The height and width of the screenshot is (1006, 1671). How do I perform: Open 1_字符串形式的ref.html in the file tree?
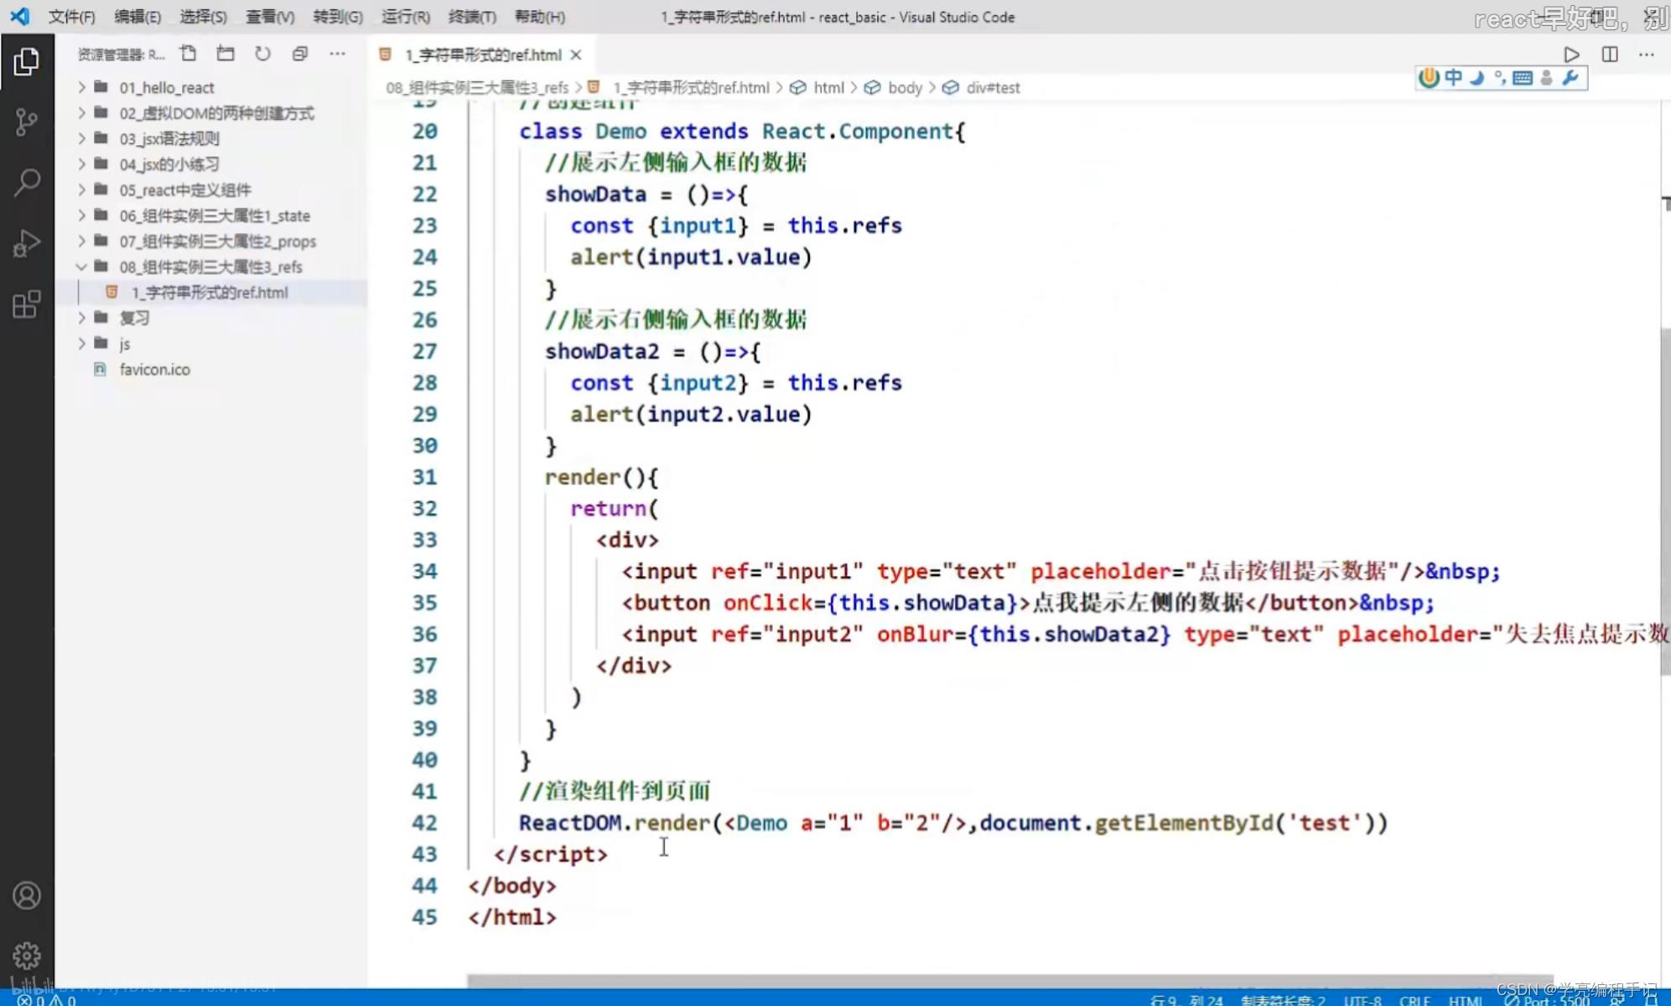click(211, 293)
